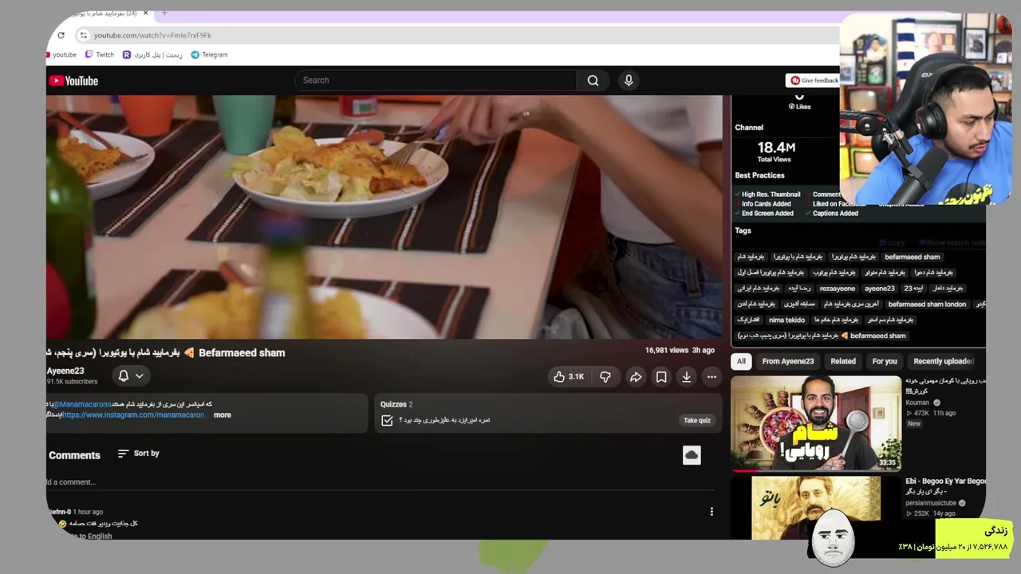Activate voice search microphone icon
Viewport: 1021px width, 574px height.
coord(629,81)
